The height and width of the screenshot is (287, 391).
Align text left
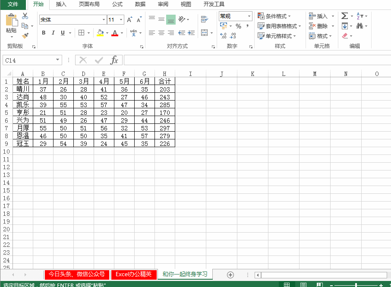(152, 33)
